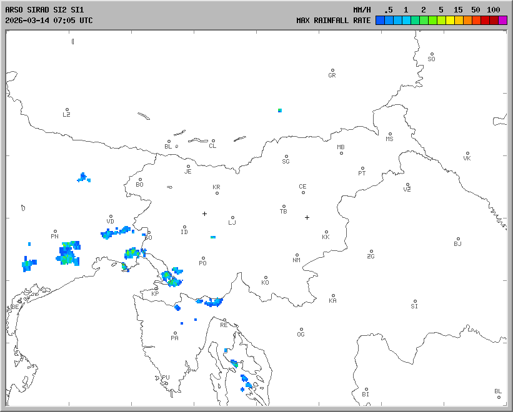Click the rain cell cluster below PN
Viewport: 513px width, 412px height.
click(69, 253)
